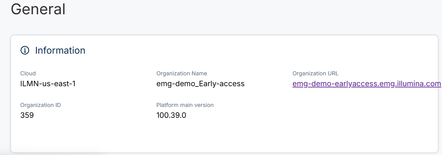Click the Organization ID label
Viewport: 442px width, 155px height.
coord(40,105)
